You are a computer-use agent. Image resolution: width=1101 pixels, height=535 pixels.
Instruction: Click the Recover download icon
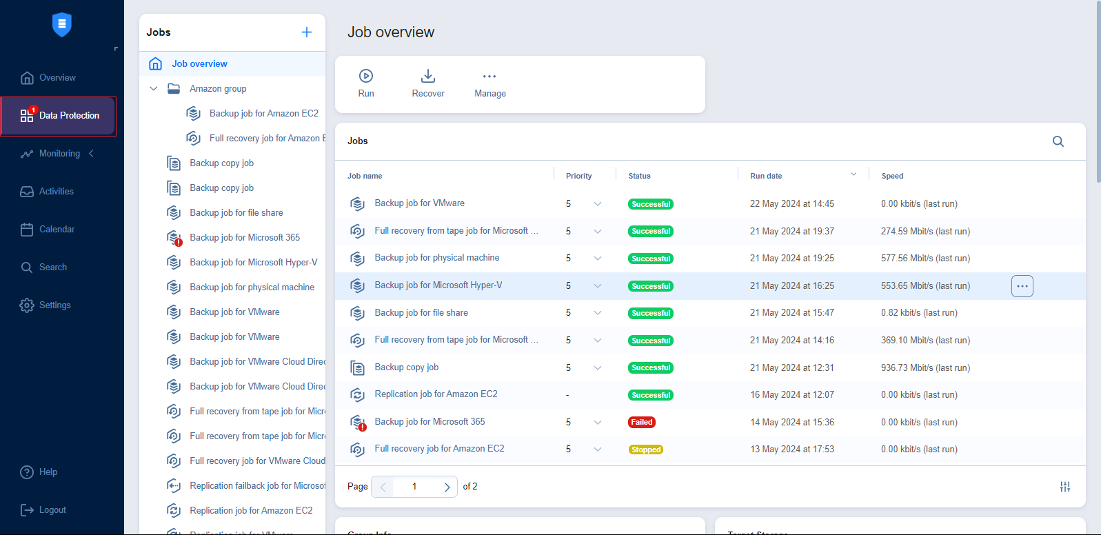point(428,76)
